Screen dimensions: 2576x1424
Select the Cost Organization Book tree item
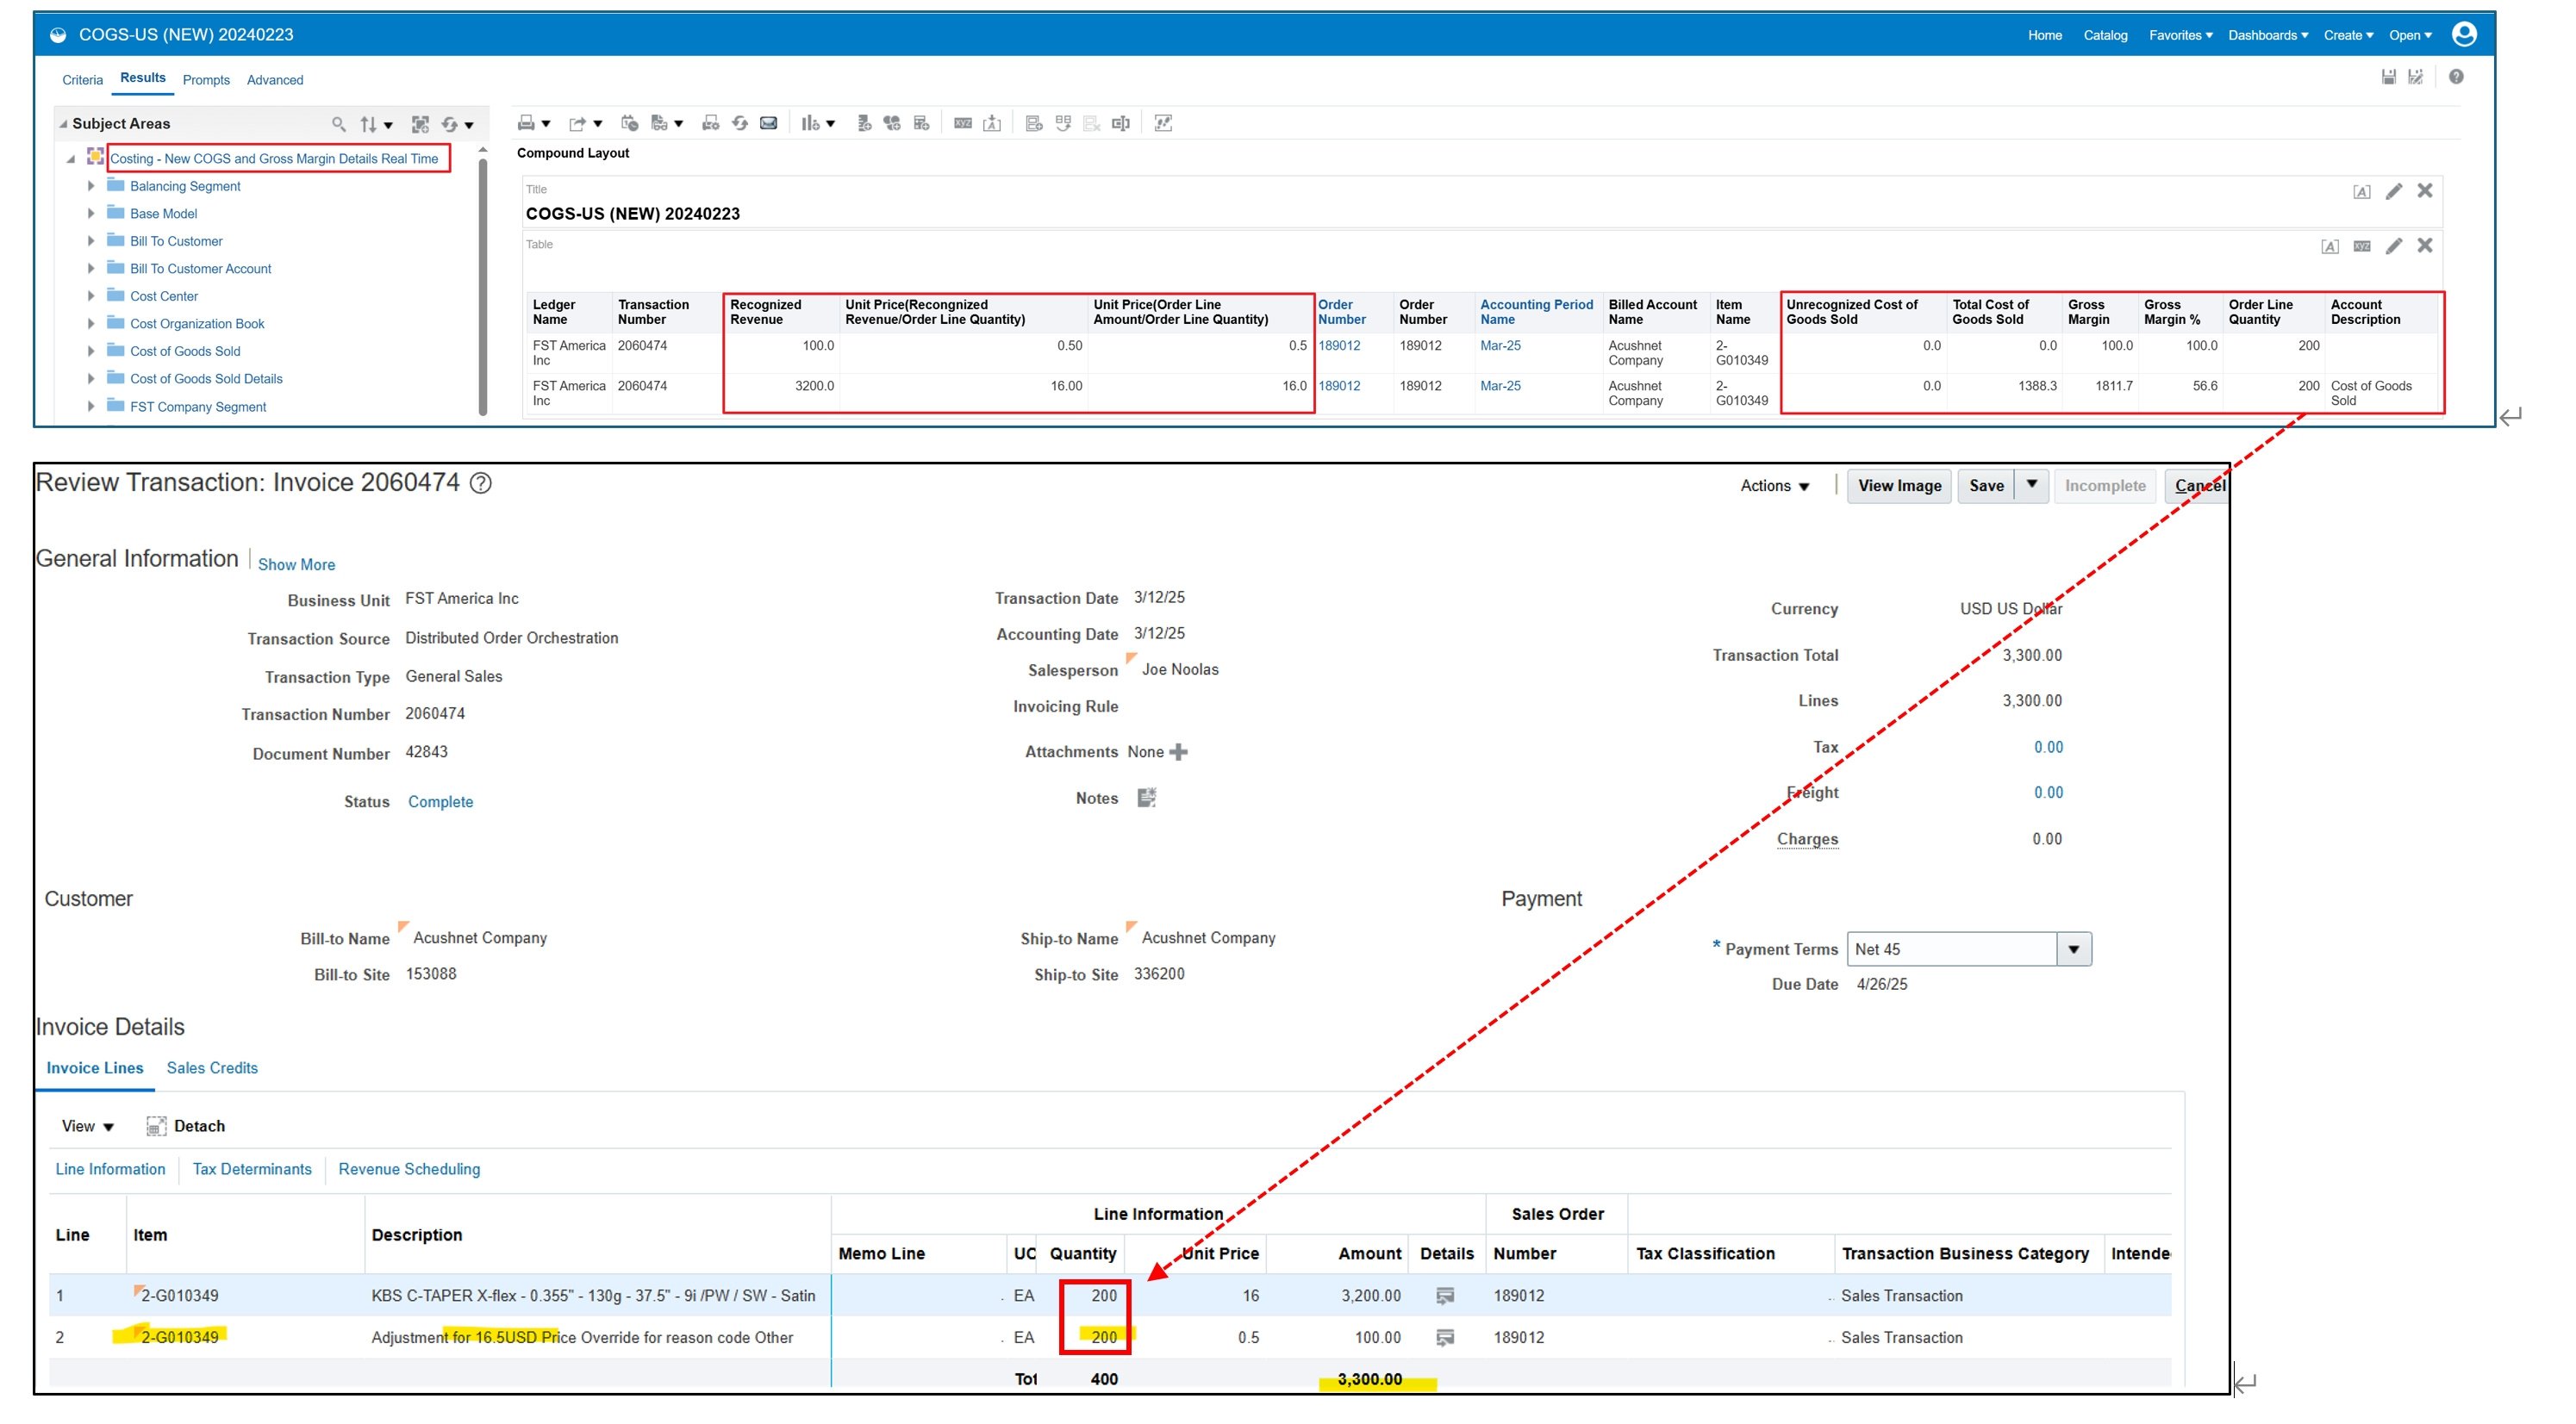pos(197,324)
